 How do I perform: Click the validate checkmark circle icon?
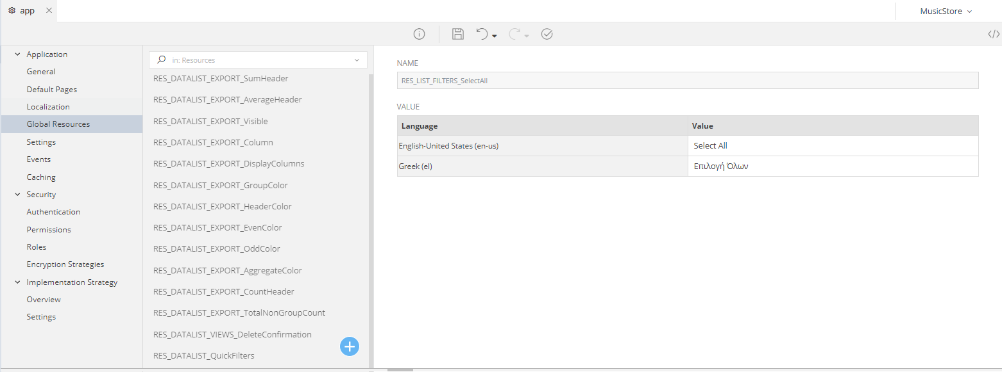(547, 35)
